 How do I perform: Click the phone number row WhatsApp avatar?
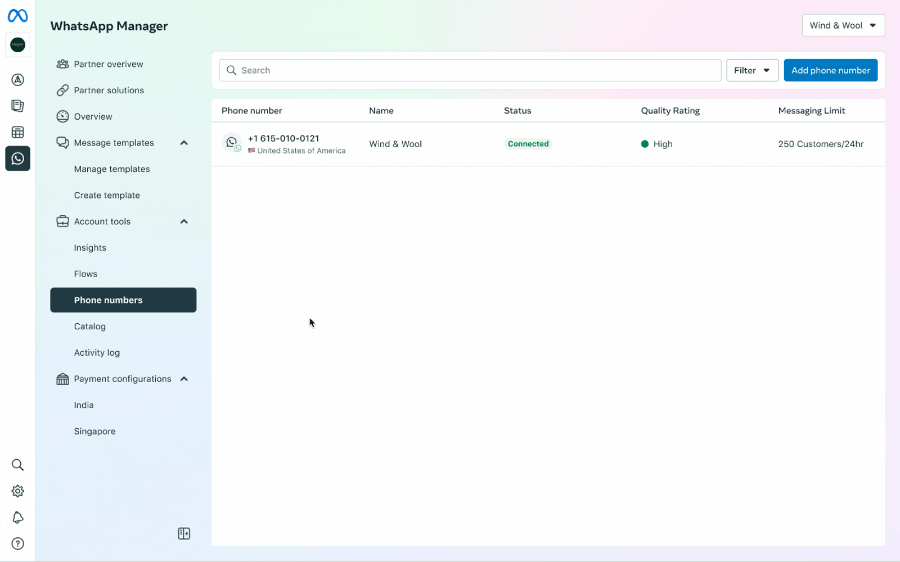coord(232,143)
